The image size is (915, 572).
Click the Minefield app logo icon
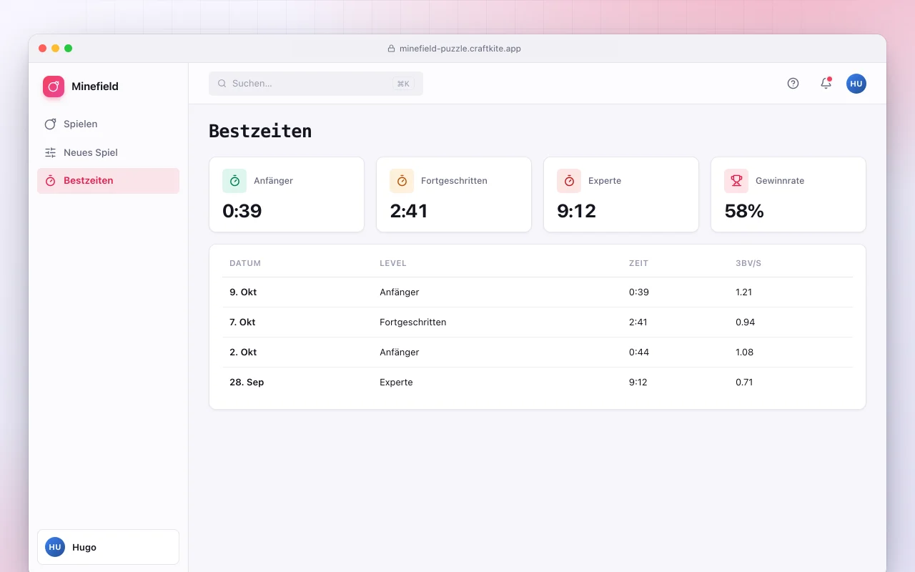54,87
